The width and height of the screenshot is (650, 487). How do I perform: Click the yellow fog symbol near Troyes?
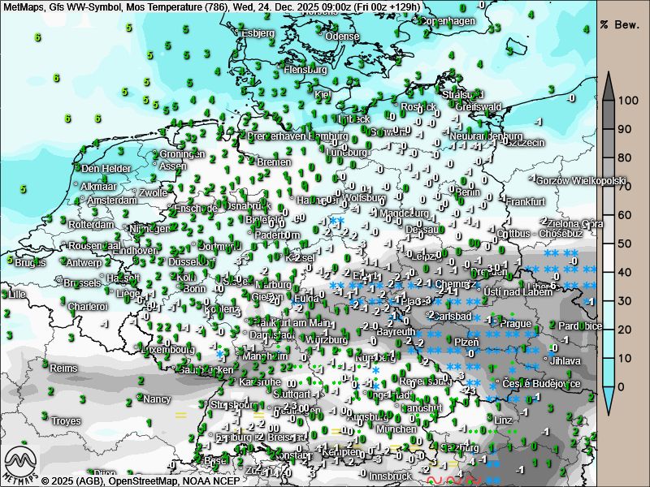pyautogui.click(x=180, y=415)
